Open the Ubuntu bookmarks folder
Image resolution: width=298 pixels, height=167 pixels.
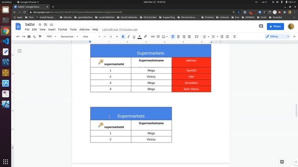point(66,17)
